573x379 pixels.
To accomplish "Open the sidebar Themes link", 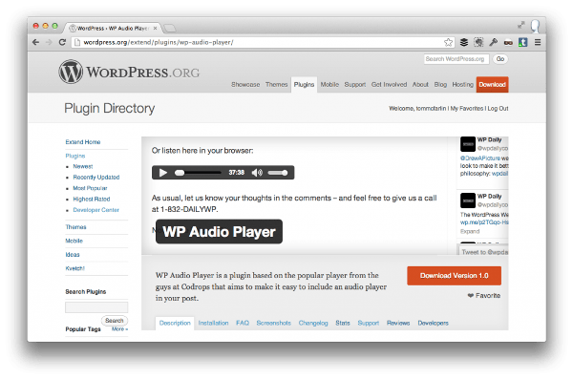I will point(76,227).
